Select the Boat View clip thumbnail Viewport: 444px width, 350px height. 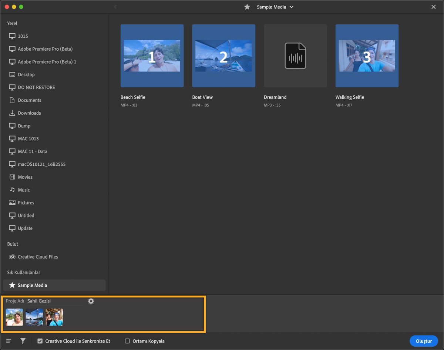coord(223,56)
